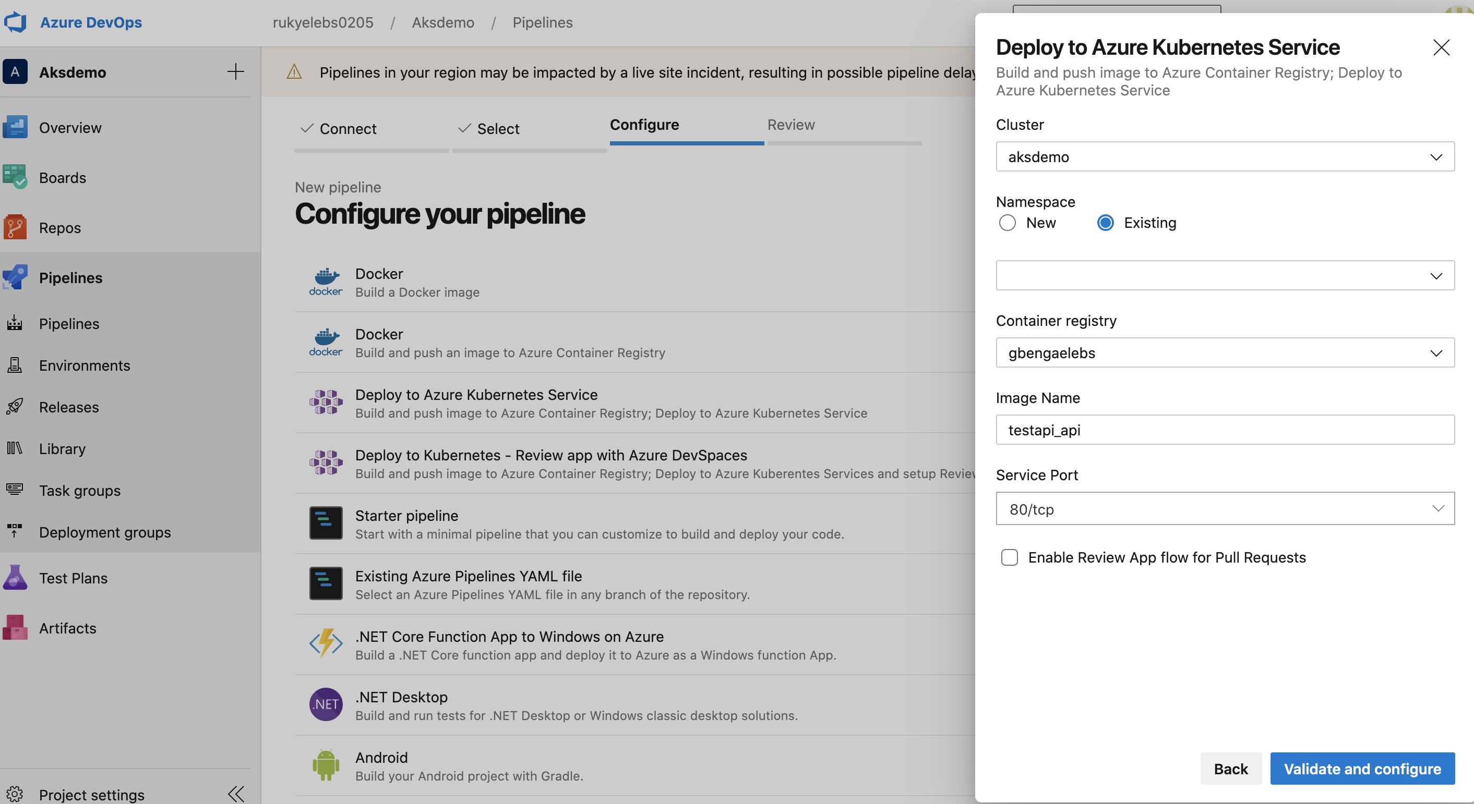Click the warning triangle icon in banner
The height and width of the screenshot is (804, 1474).
coord(294,72)
